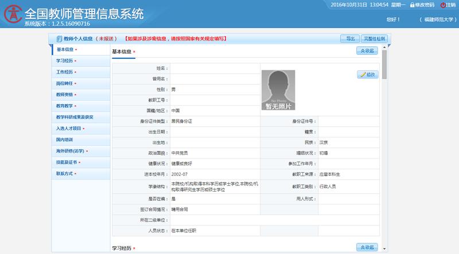459x254 pixels.
Task: Log out via 注销 link
Action: 450,5
